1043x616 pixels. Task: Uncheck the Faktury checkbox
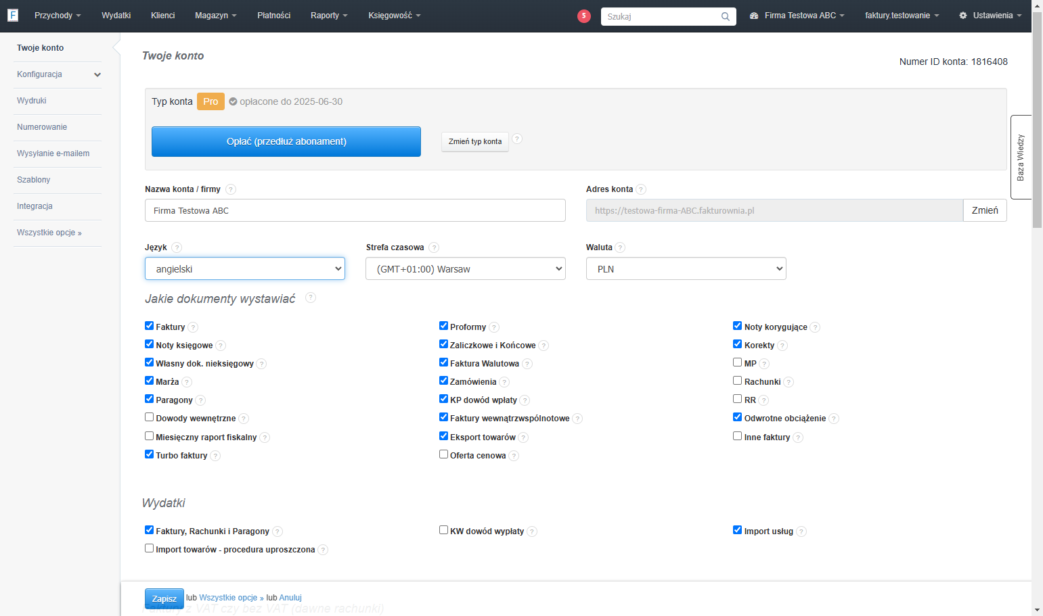(150, 326)
